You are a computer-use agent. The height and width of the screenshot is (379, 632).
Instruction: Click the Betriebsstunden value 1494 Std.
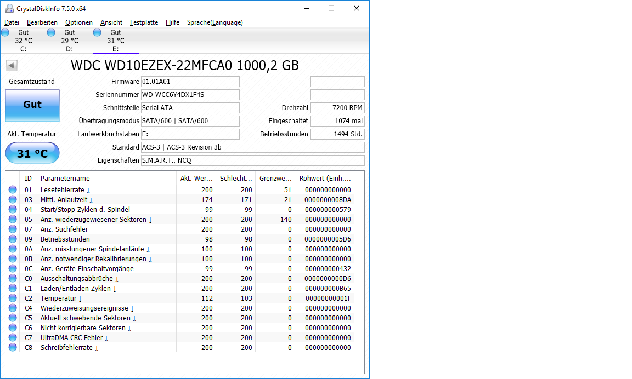click(337, 134)
